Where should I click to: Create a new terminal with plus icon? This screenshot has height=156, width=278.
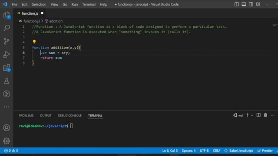pyautogui.click(x=247, y=115)
